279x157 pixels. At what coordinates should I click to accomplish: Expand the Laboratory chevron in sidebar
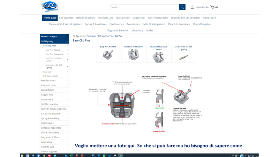(67, 142)
